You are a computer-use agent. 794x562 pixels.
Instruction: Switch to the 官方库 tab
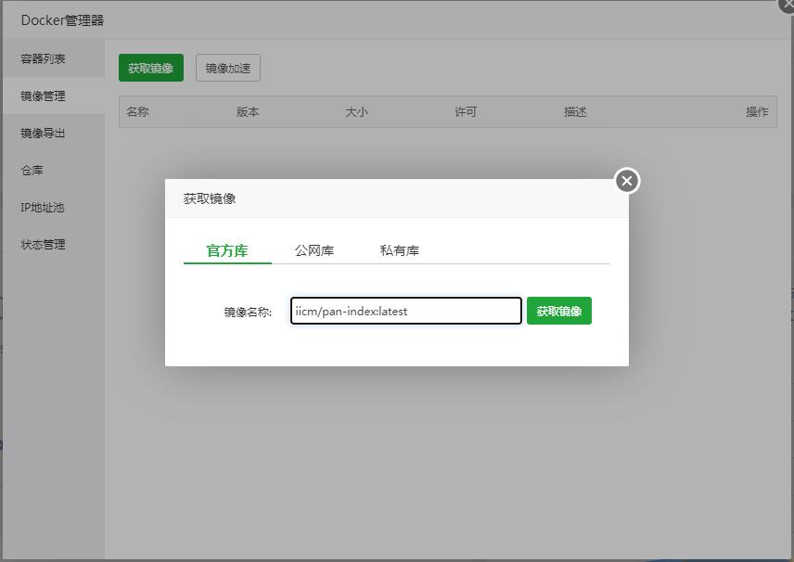(x=227, y=250)
